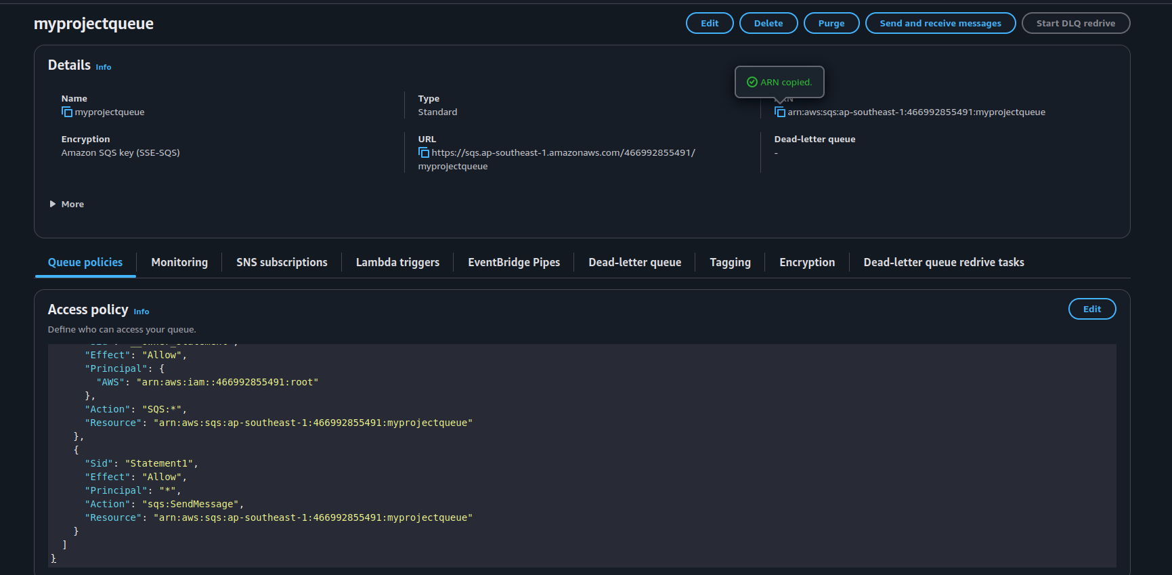This screenshot has height=575, width=1172.
Task: View the Tagging tab
Action: tap(730, 263)
